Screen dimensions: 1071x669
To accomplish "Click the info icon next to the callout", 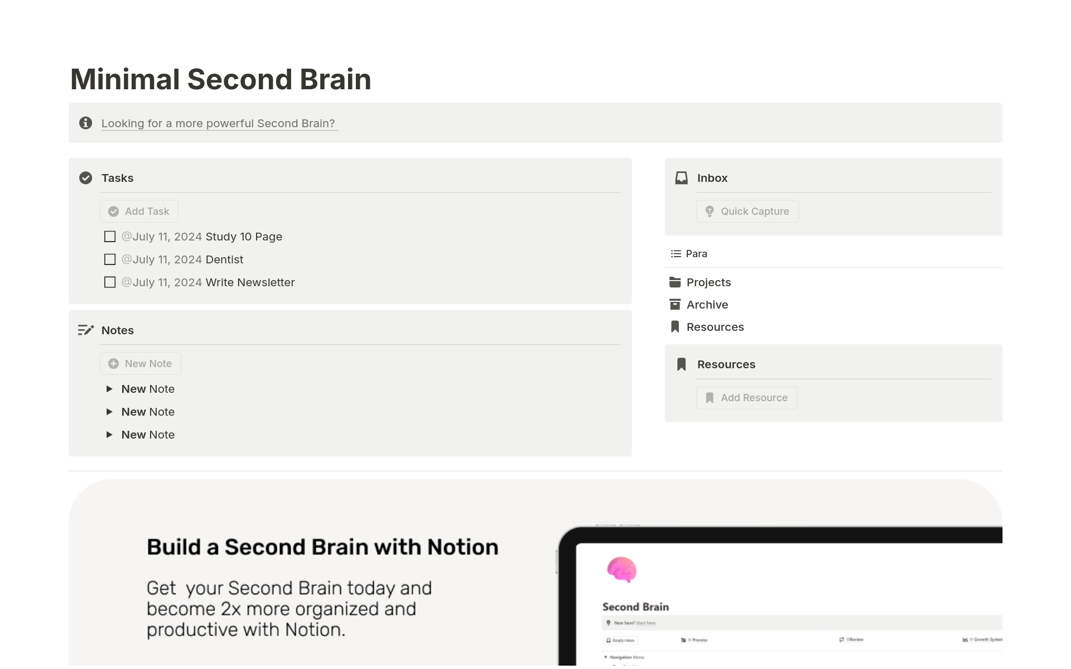I will click(85, 123).
